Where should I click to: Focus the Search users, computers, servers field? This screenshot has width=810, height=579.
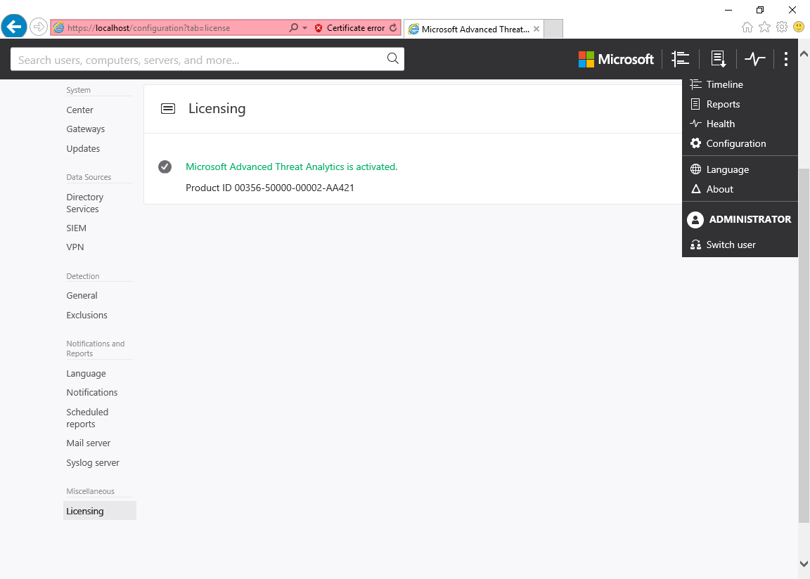click(207, 59)
